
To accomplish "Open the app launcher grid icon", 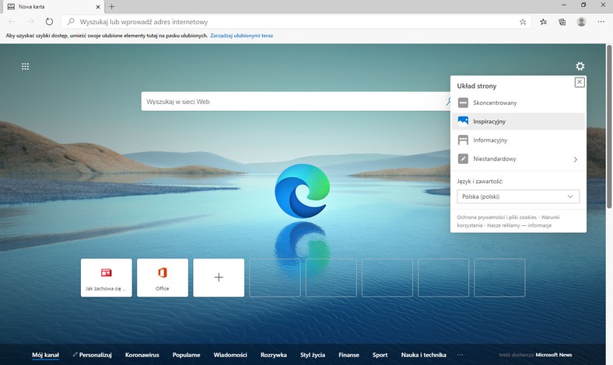I will pyautogui.click(x=26, y=66).
